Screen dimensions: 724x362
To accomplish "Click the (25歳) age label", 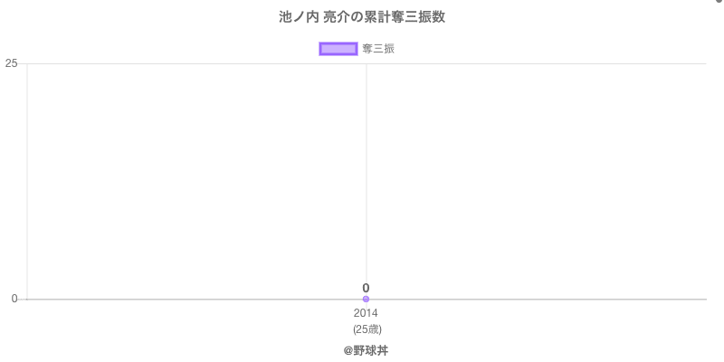I will (x=367, y=329).
